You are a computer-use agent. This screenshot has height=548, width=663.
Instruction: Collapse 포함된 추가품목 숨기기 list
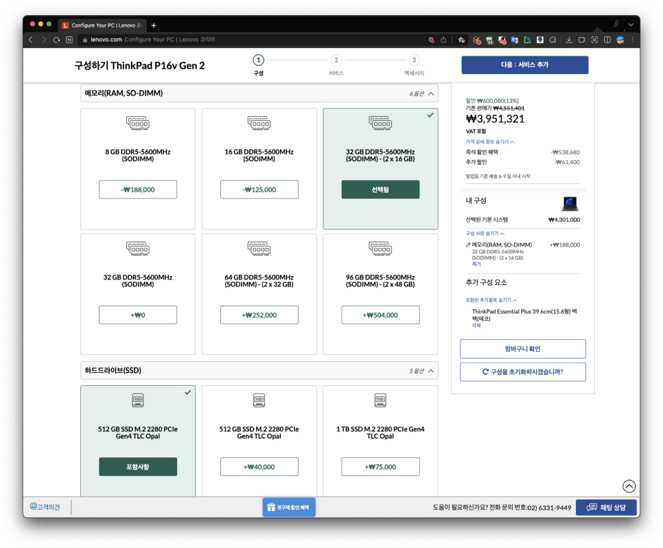491,300
